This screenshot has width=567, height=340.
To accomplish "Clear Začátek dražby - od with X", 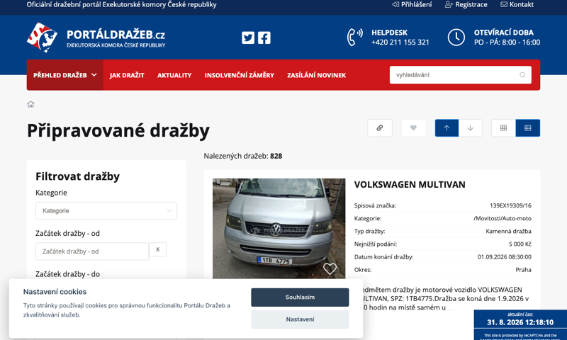I will (x=157, y=249).
